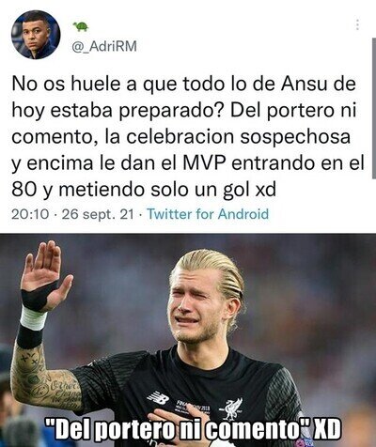Click the "Del portero ni comento" XD caption
The width and height of the screenshot is (376, 447).
click(193, 428)
